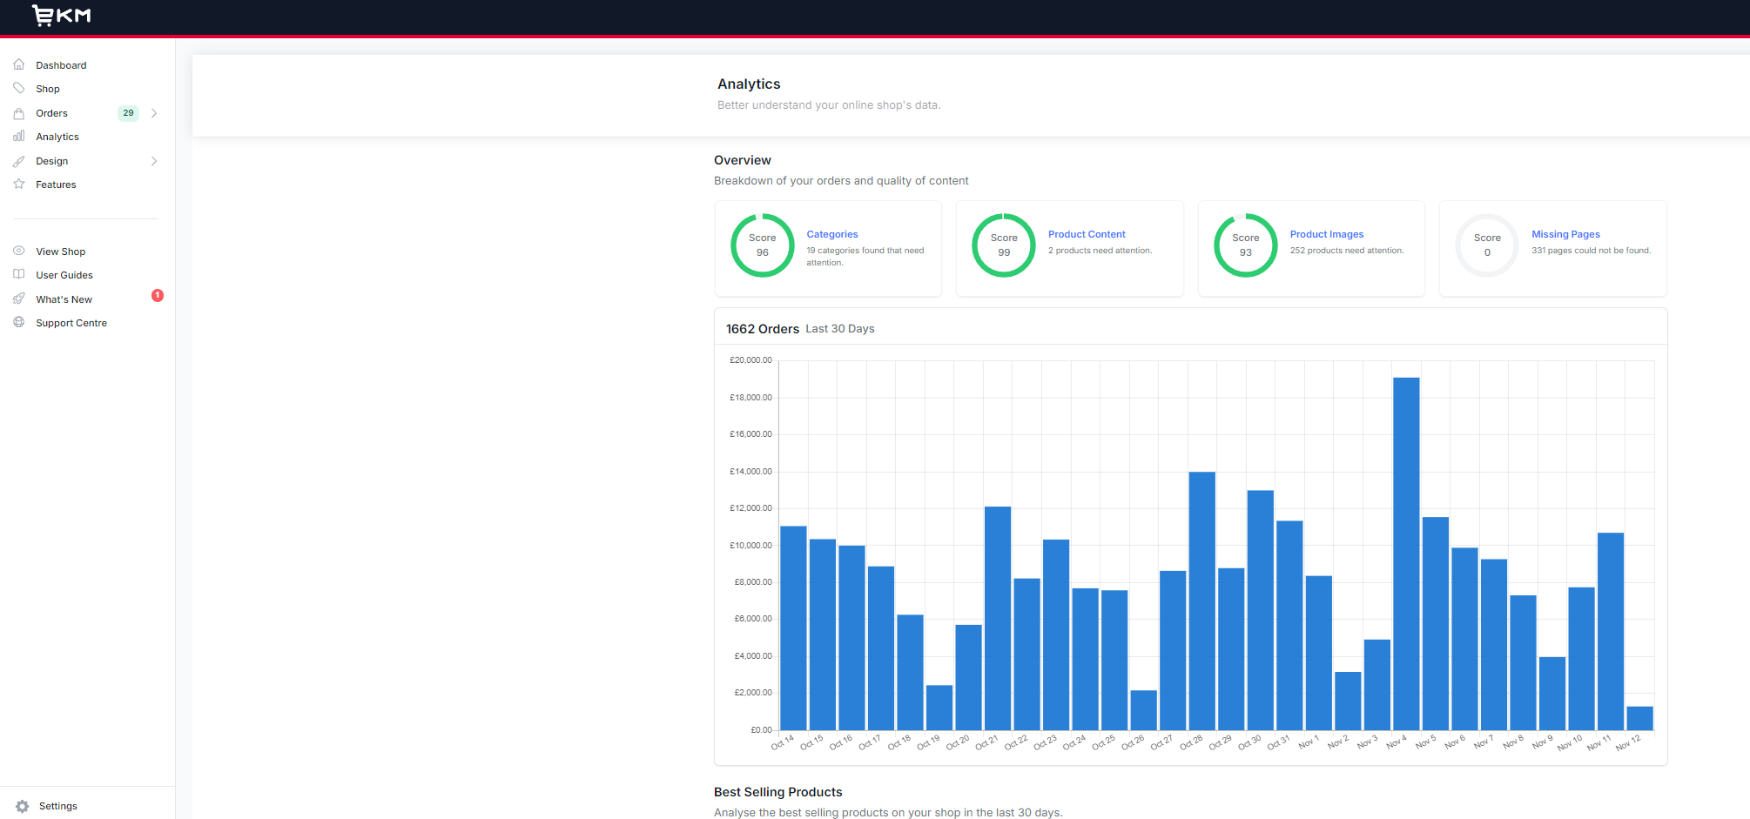1750x819 pixels.
Task: Expand the Design submenu chevron
Action: pos(154,161)
